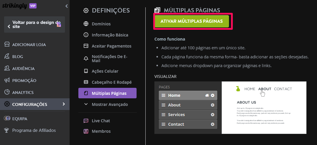
Task: Click the pie chart icon beside Analytics
Action: point(7,92)
